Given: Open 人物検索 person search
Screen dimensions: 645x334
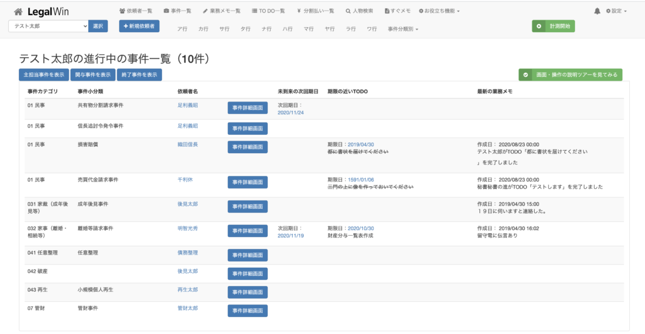Looking at the screenshot, I should 359,11.
